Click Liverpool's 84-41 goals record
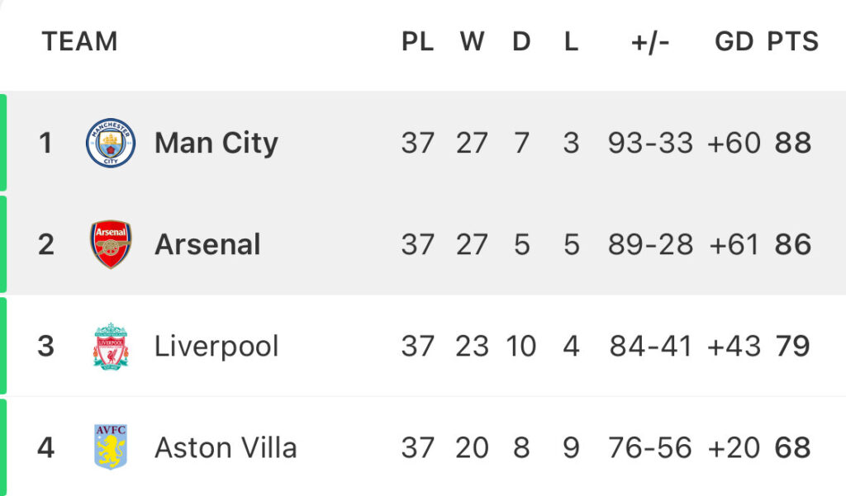This screenshot has width=846, height=496. click(x=650, y=346)
